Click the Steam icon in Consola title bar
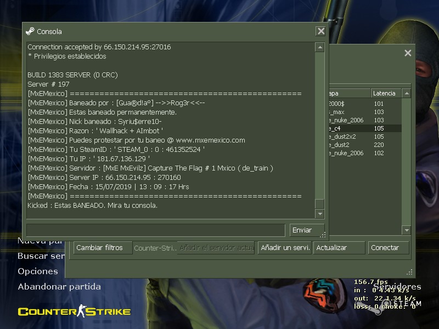This screenshot has height=329, width=439. pyautogui.click(x=30, y=31)
